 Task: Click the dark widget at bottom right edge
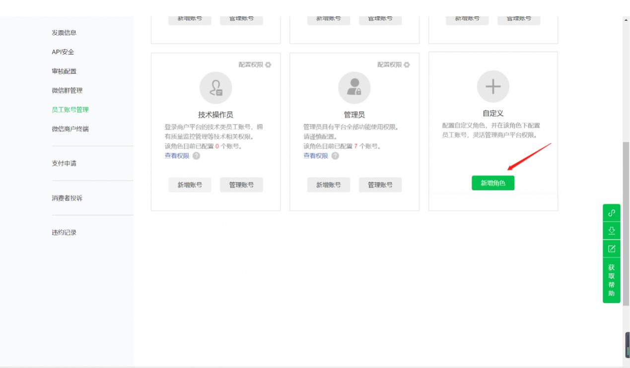tap(627, 345)
